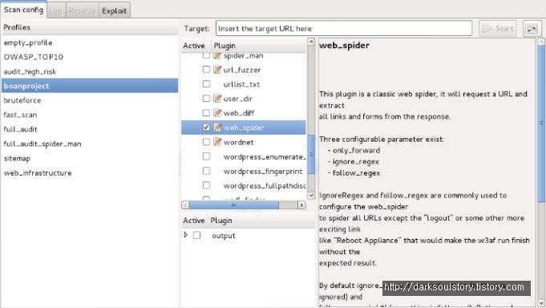Select the boanproject profile
The image size is (546, 308).
(x=90, y=86)
